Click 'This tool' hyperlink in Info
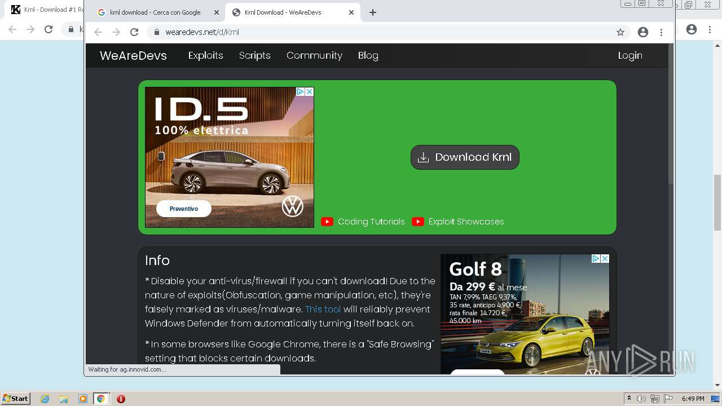 (323, 309)
